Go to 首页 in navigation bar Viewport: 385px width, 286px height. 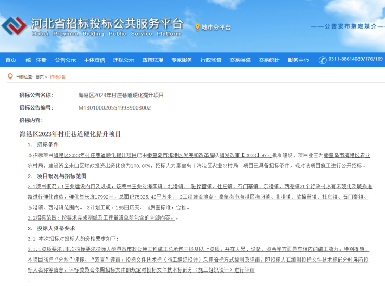[10, 60]
